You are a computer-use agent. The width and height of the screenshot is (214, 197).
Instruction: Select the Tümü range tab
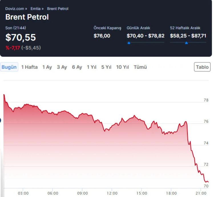tap(140, 67)
